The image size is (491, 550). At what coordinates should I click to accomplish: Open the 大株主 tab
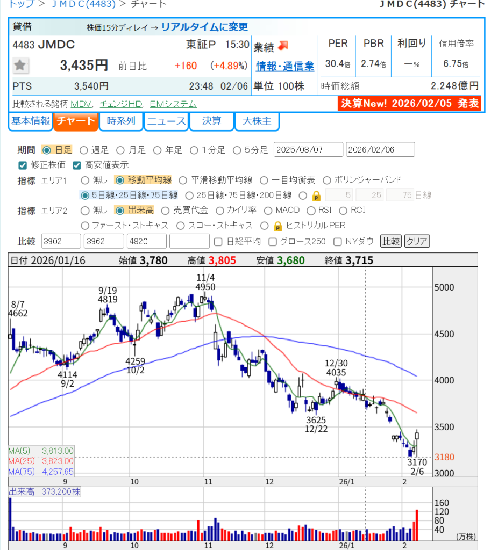coord(257,121)
